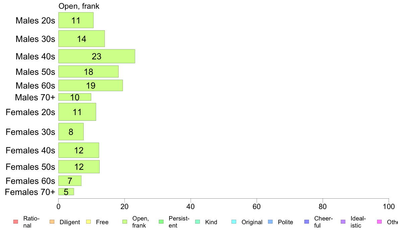Select the Females 50s bar showing 12
The width and height of the screenshot is (398, 247).
pos(79,166)
